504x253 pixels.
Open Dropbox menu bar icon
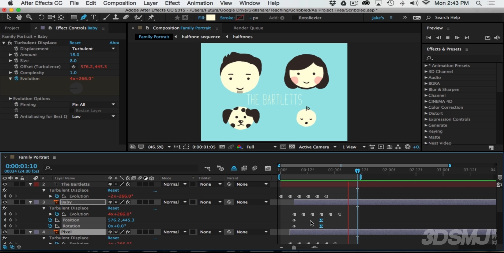(x=333, y=3)
